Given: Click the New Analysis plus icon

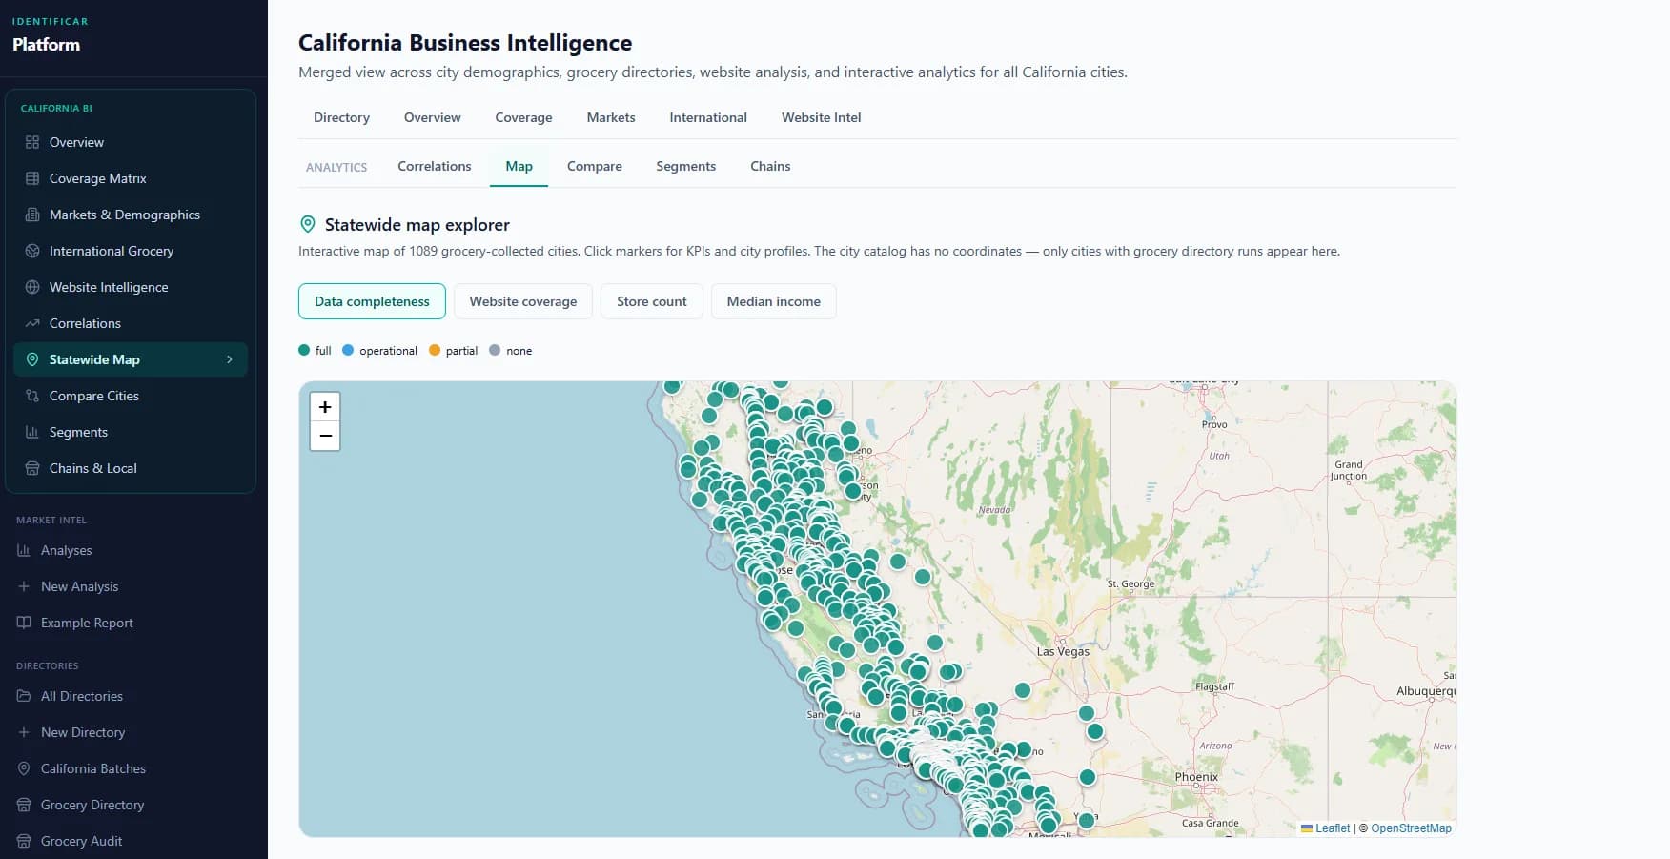Looking at the screenshot, I should [24, 586].
